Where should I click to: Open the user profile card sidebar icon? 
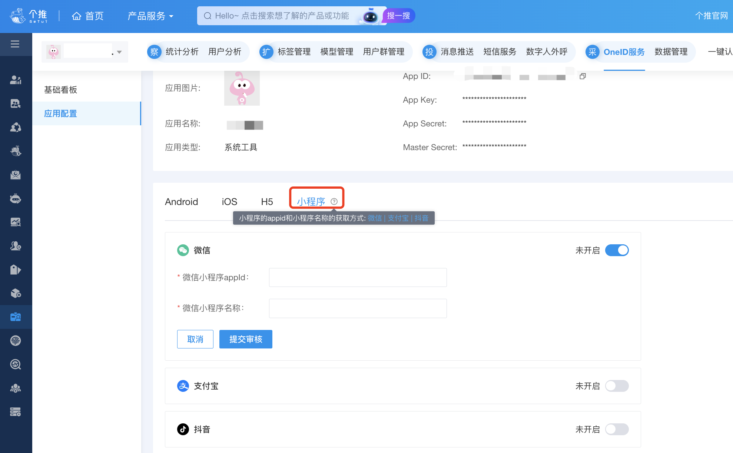click(16, 103)
